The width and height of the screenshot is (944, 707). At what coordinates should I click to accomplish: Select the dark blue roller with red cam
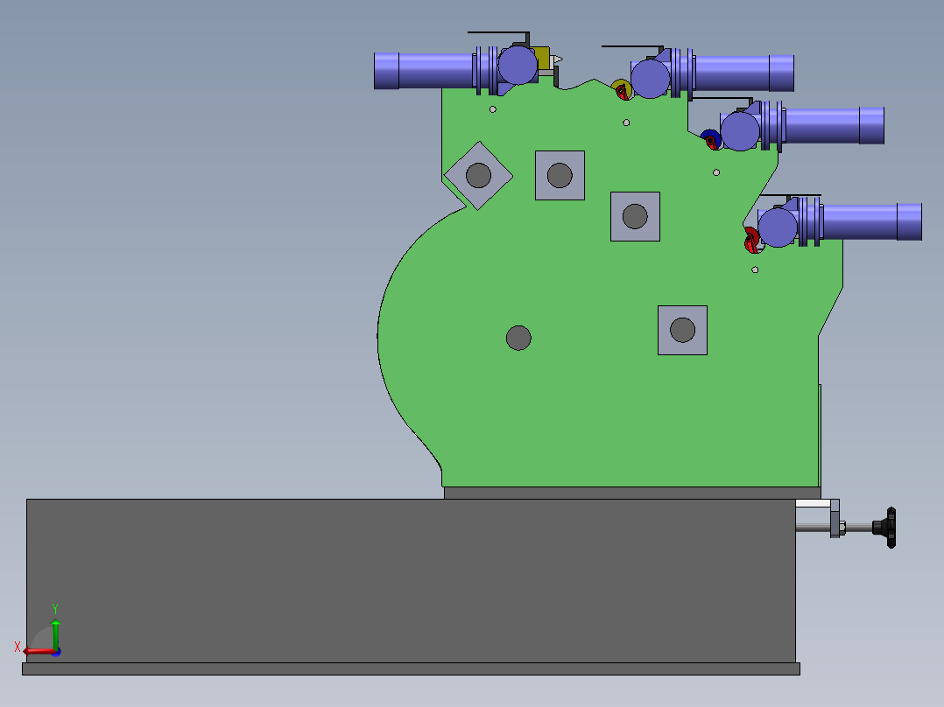click(x=710, y=140)
